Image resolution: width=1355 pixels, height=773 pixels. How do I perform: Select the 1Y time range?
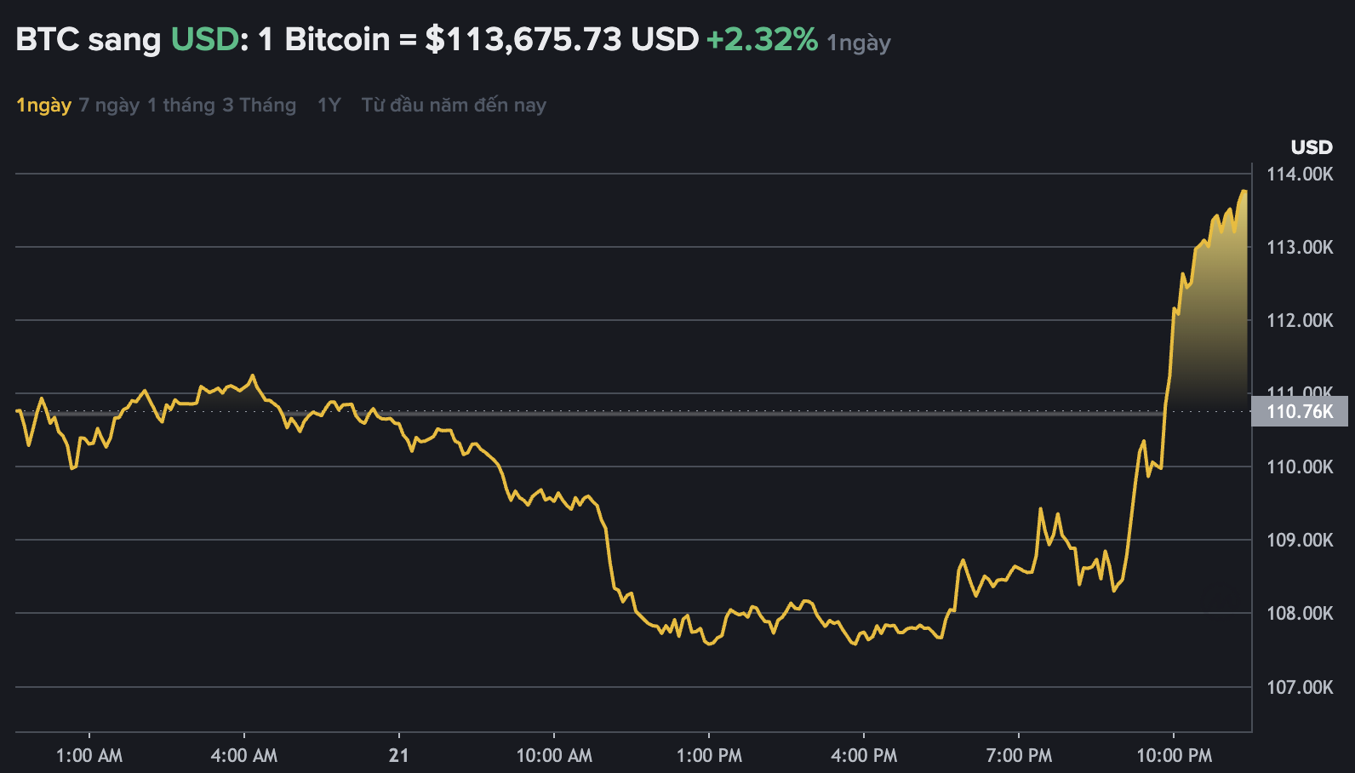(x=329, y=106)
